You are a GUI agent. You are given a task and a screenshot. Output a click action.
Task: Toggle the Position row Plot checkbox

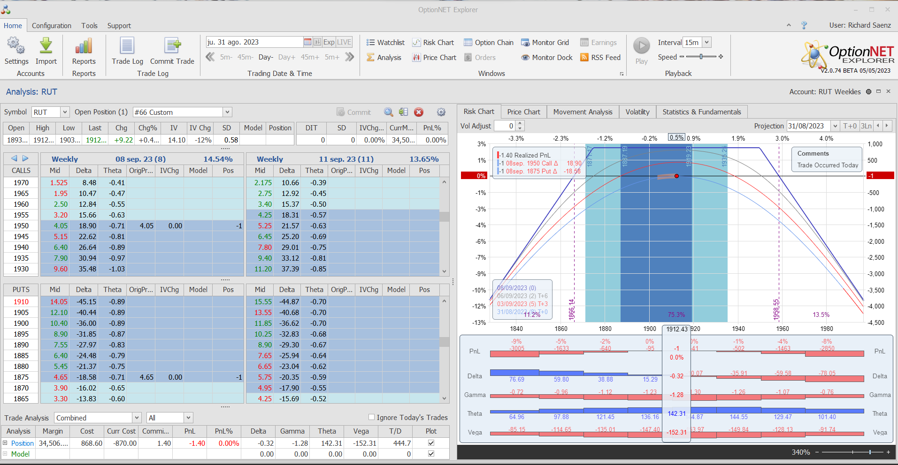click(431, 443)
